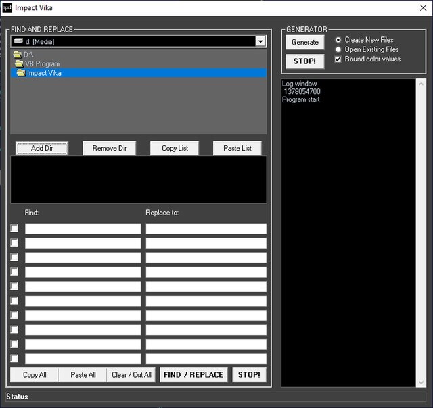Click the D:\ root folder icon
Image resolution: width=433 pixels, height=408 pixels.
pos(18,54)
